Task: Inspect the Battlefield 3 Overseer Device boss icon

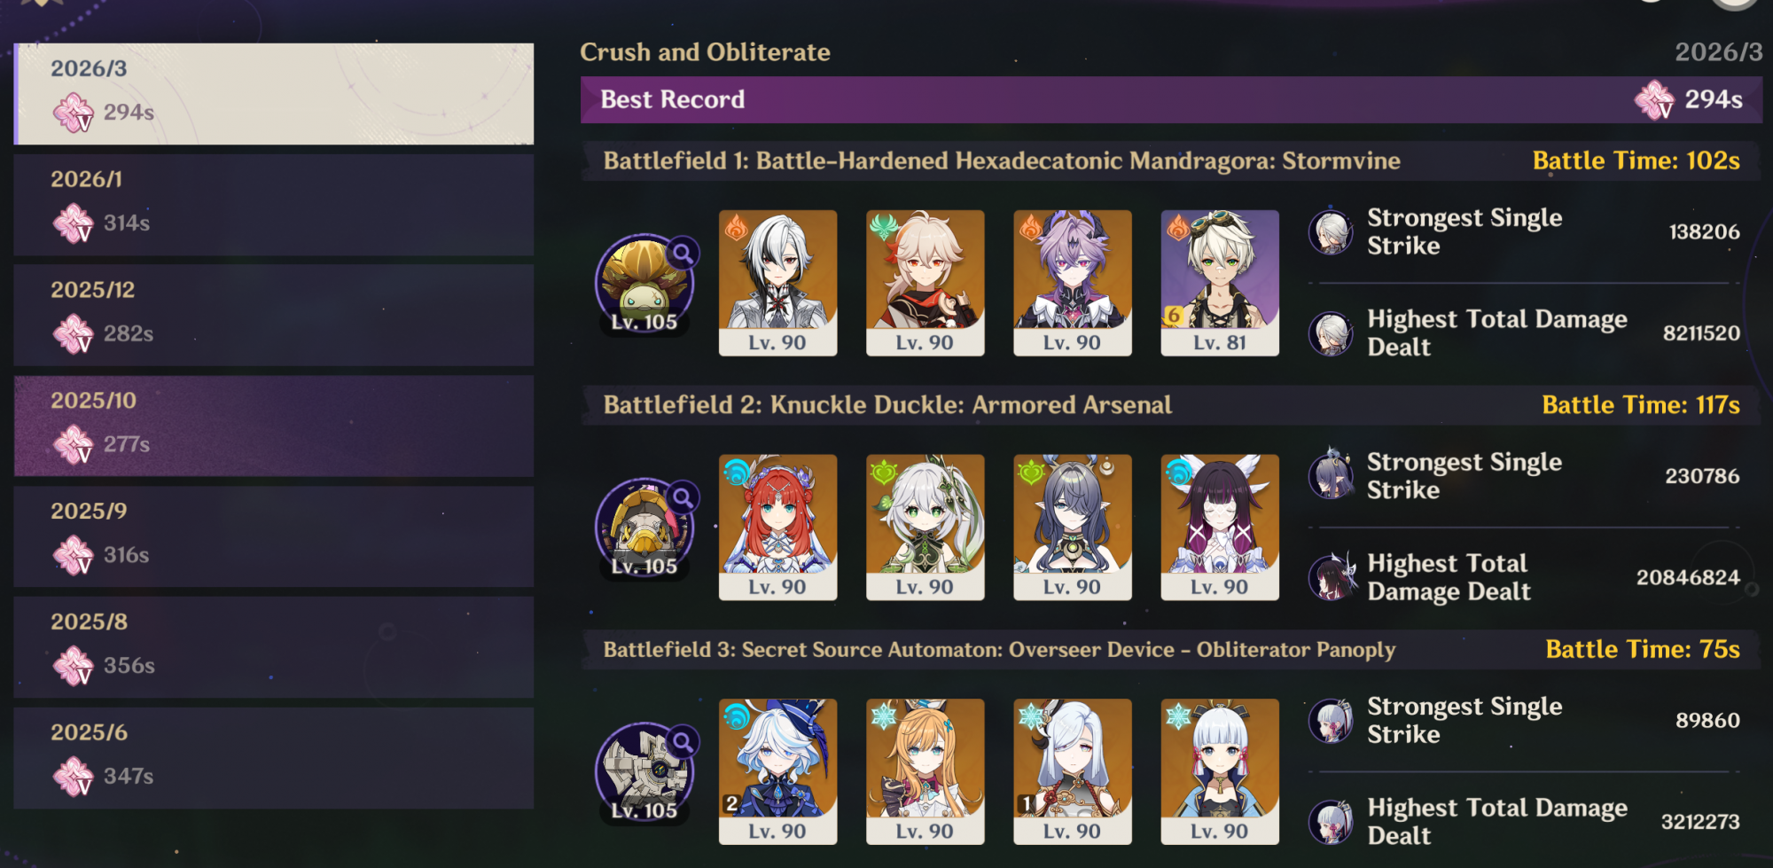Action: coord(645,772)
